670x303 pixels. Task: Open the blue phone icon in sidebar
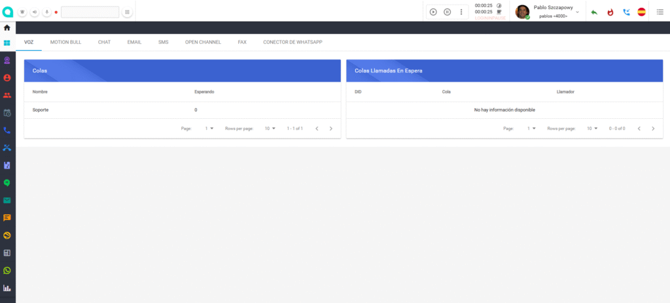(x=7, y=131)
